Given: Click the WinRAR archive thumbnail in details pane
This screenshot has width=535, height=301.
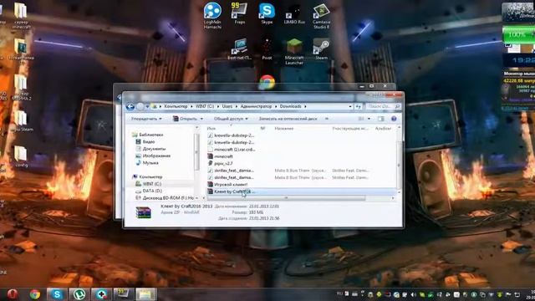Looking at the screenshot, I should 143,212.
